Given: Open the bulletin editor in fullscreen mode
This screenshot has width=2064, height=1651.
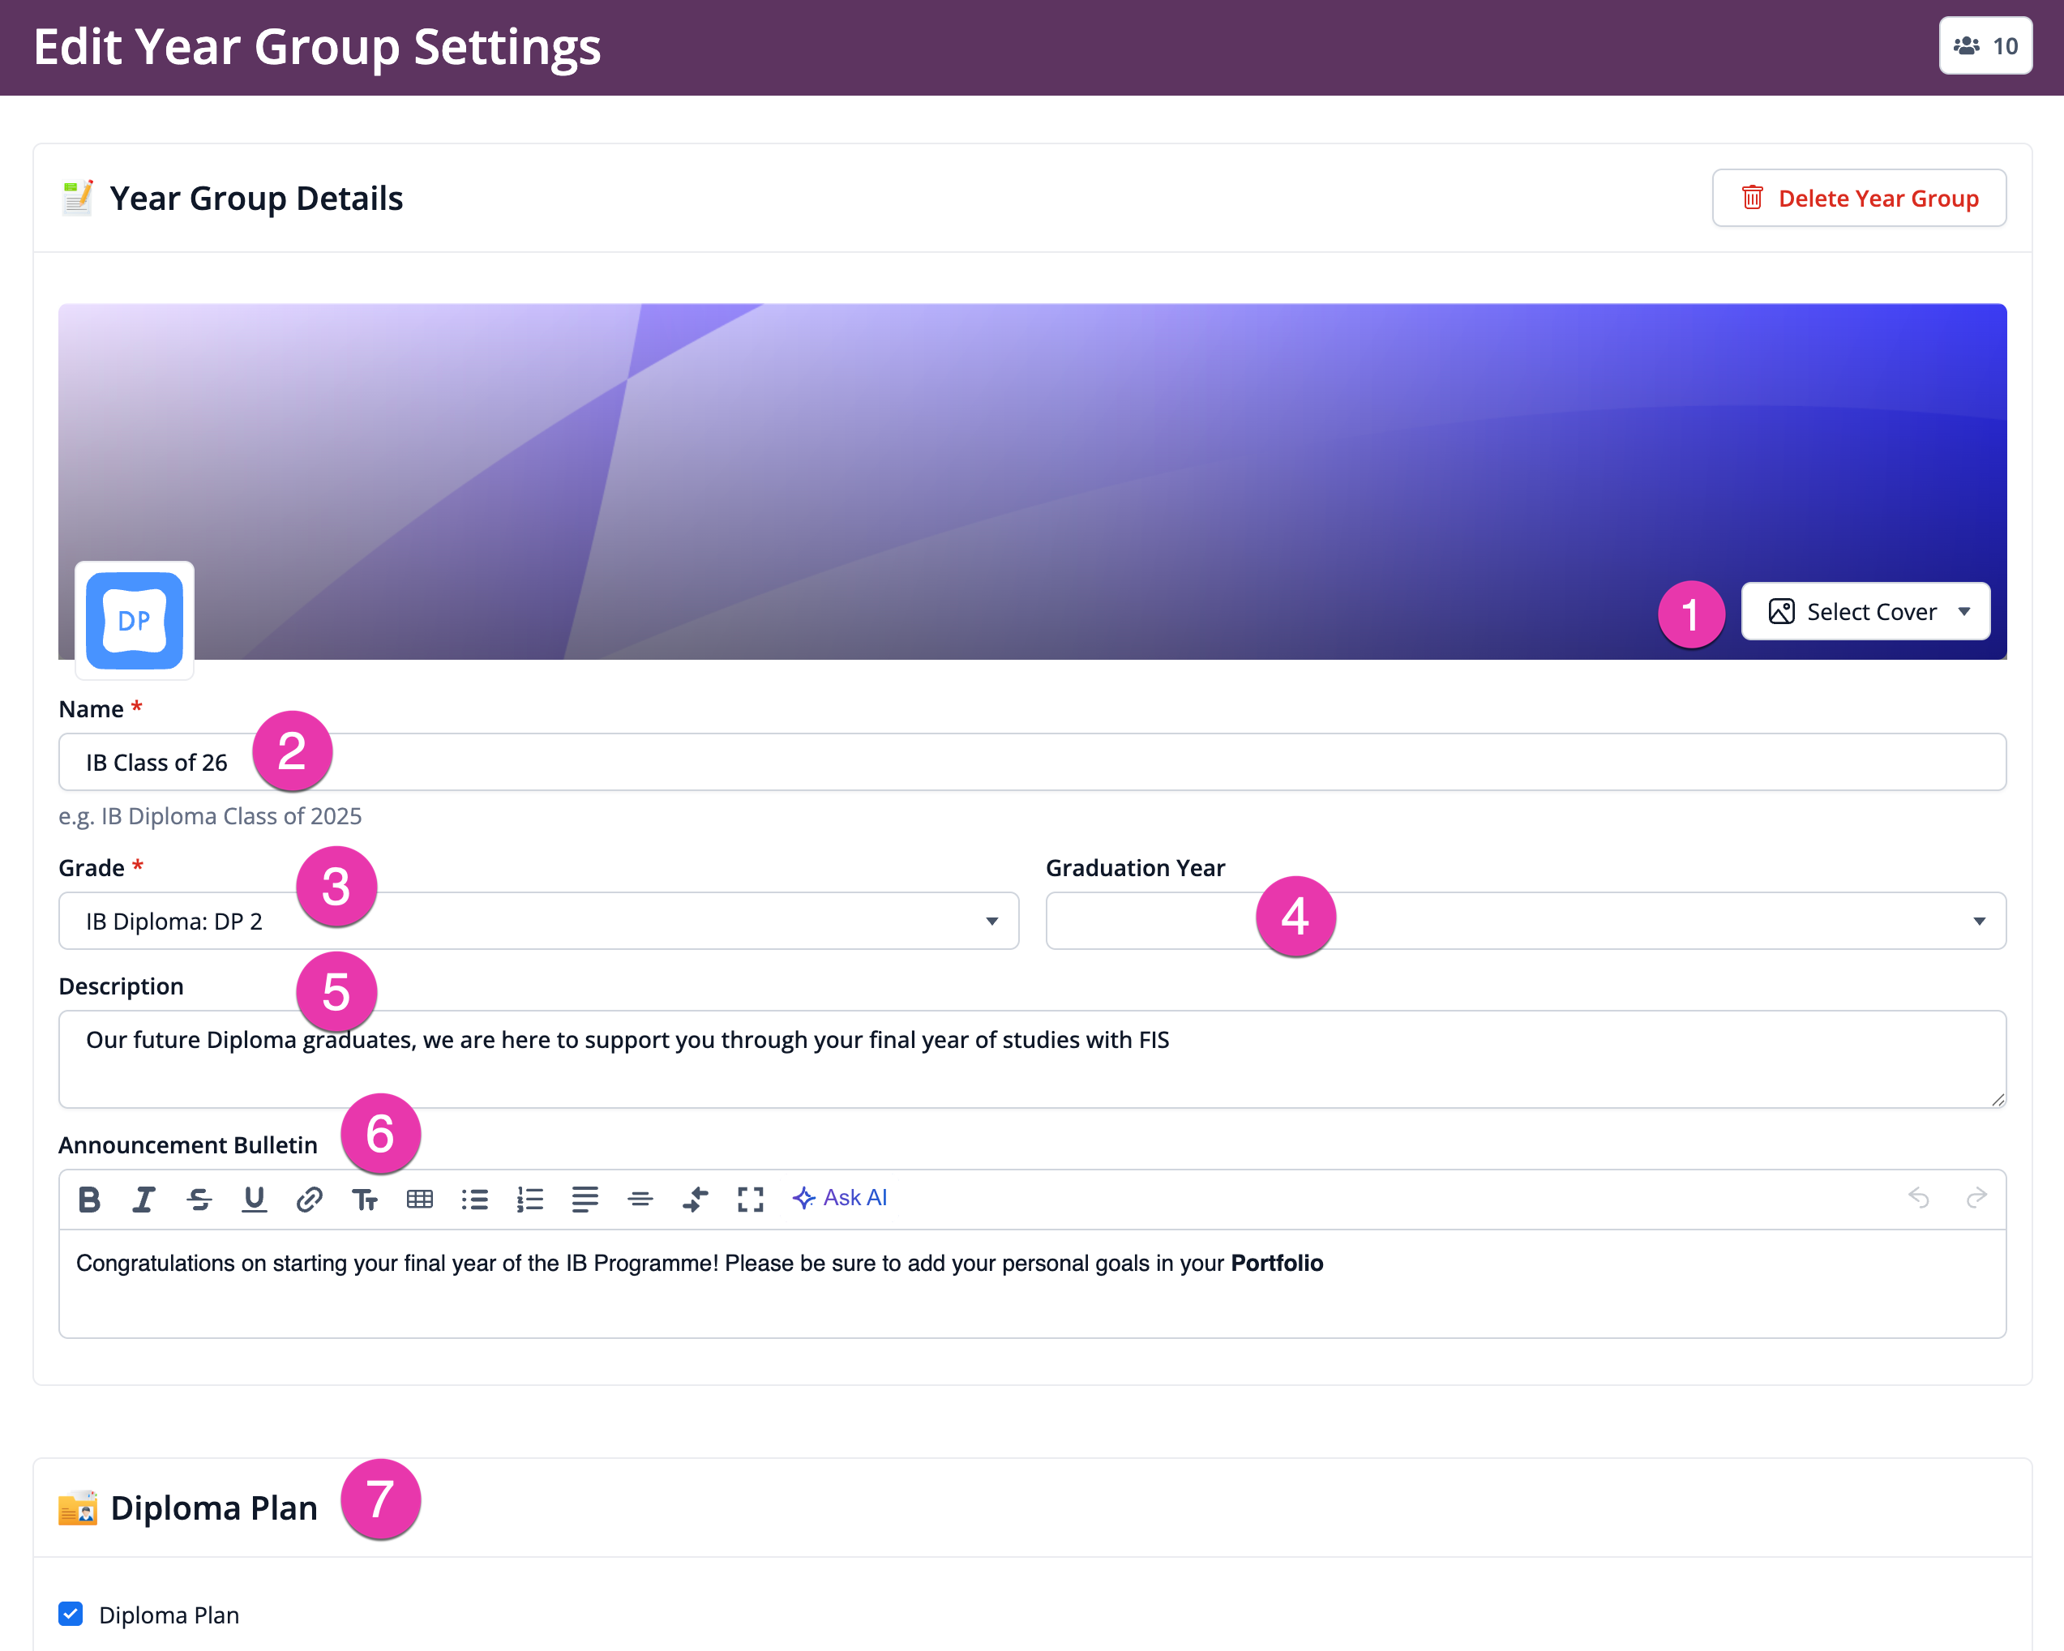Looking at the screenshot, I should pos(752,1198).
